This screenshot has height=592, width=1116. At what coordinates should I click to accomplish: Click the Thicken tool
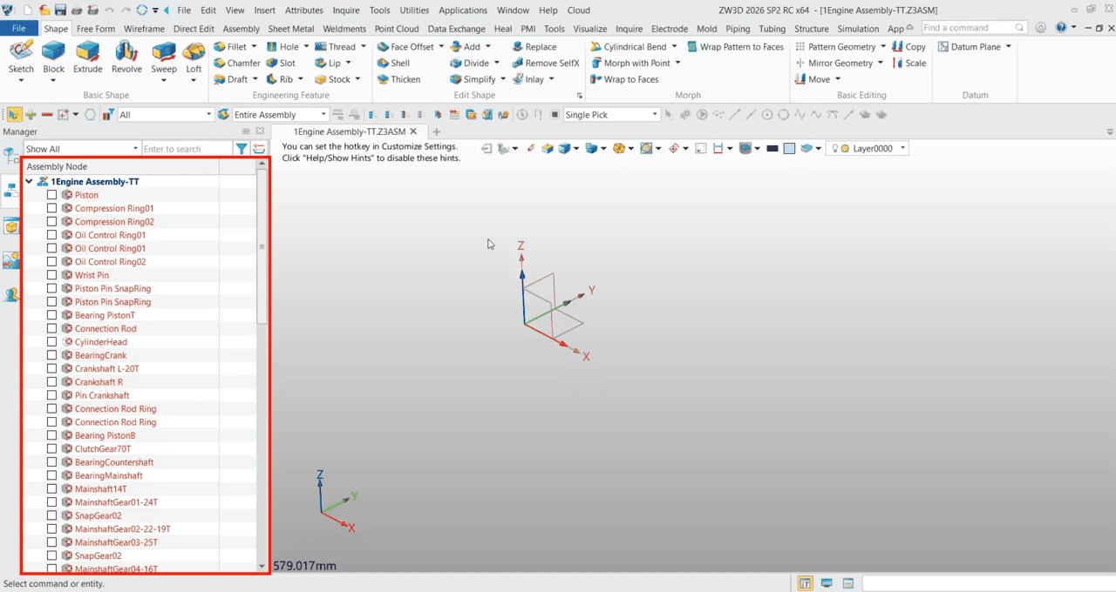tap(398, 79)
